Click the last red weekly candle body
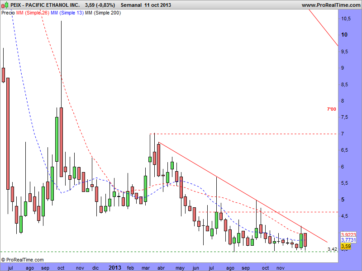 [305, 240]
